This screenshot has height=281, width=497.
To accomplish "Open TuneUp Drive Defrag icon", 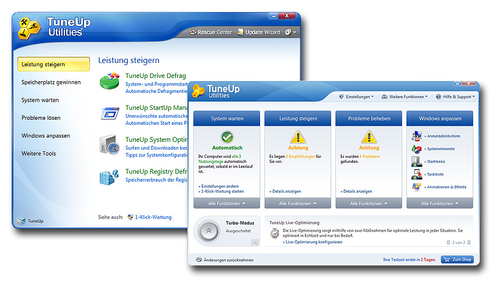I will [x=109, y=81].
